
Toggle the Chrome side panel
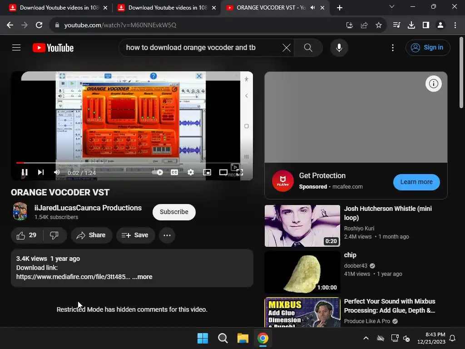click(x=426, y=25)
